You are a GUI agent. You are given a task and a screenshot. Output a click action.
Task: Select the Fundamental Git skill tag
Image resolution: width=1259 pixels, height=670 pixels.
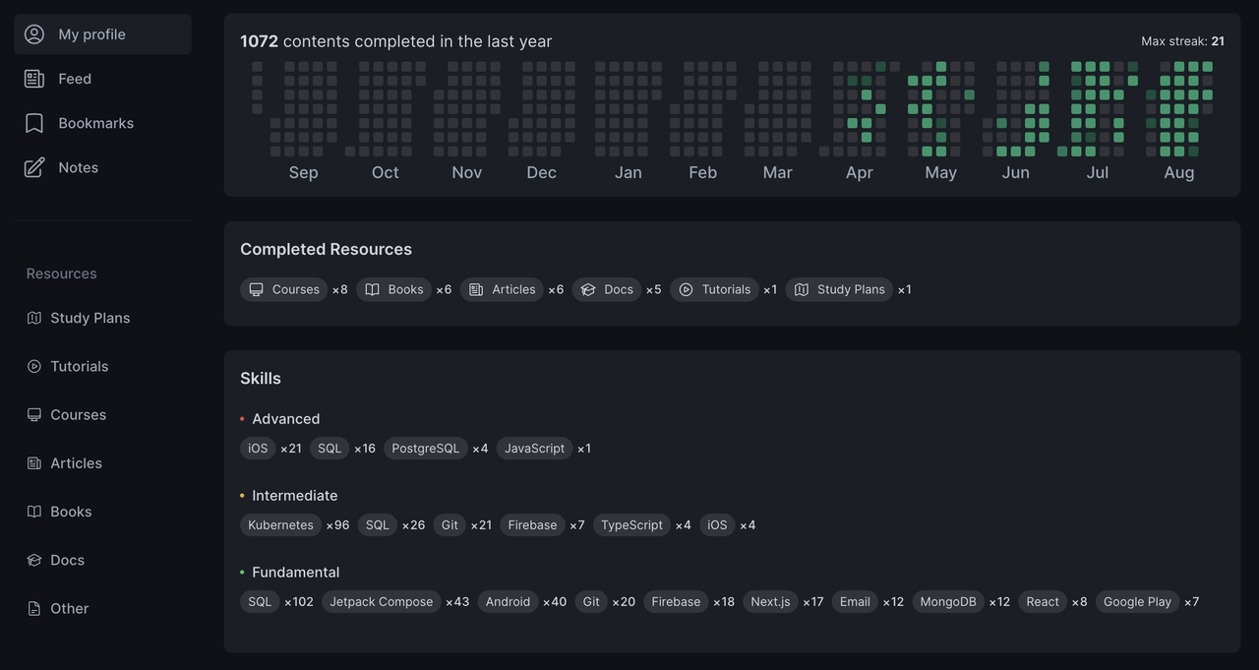click(591, 602)
